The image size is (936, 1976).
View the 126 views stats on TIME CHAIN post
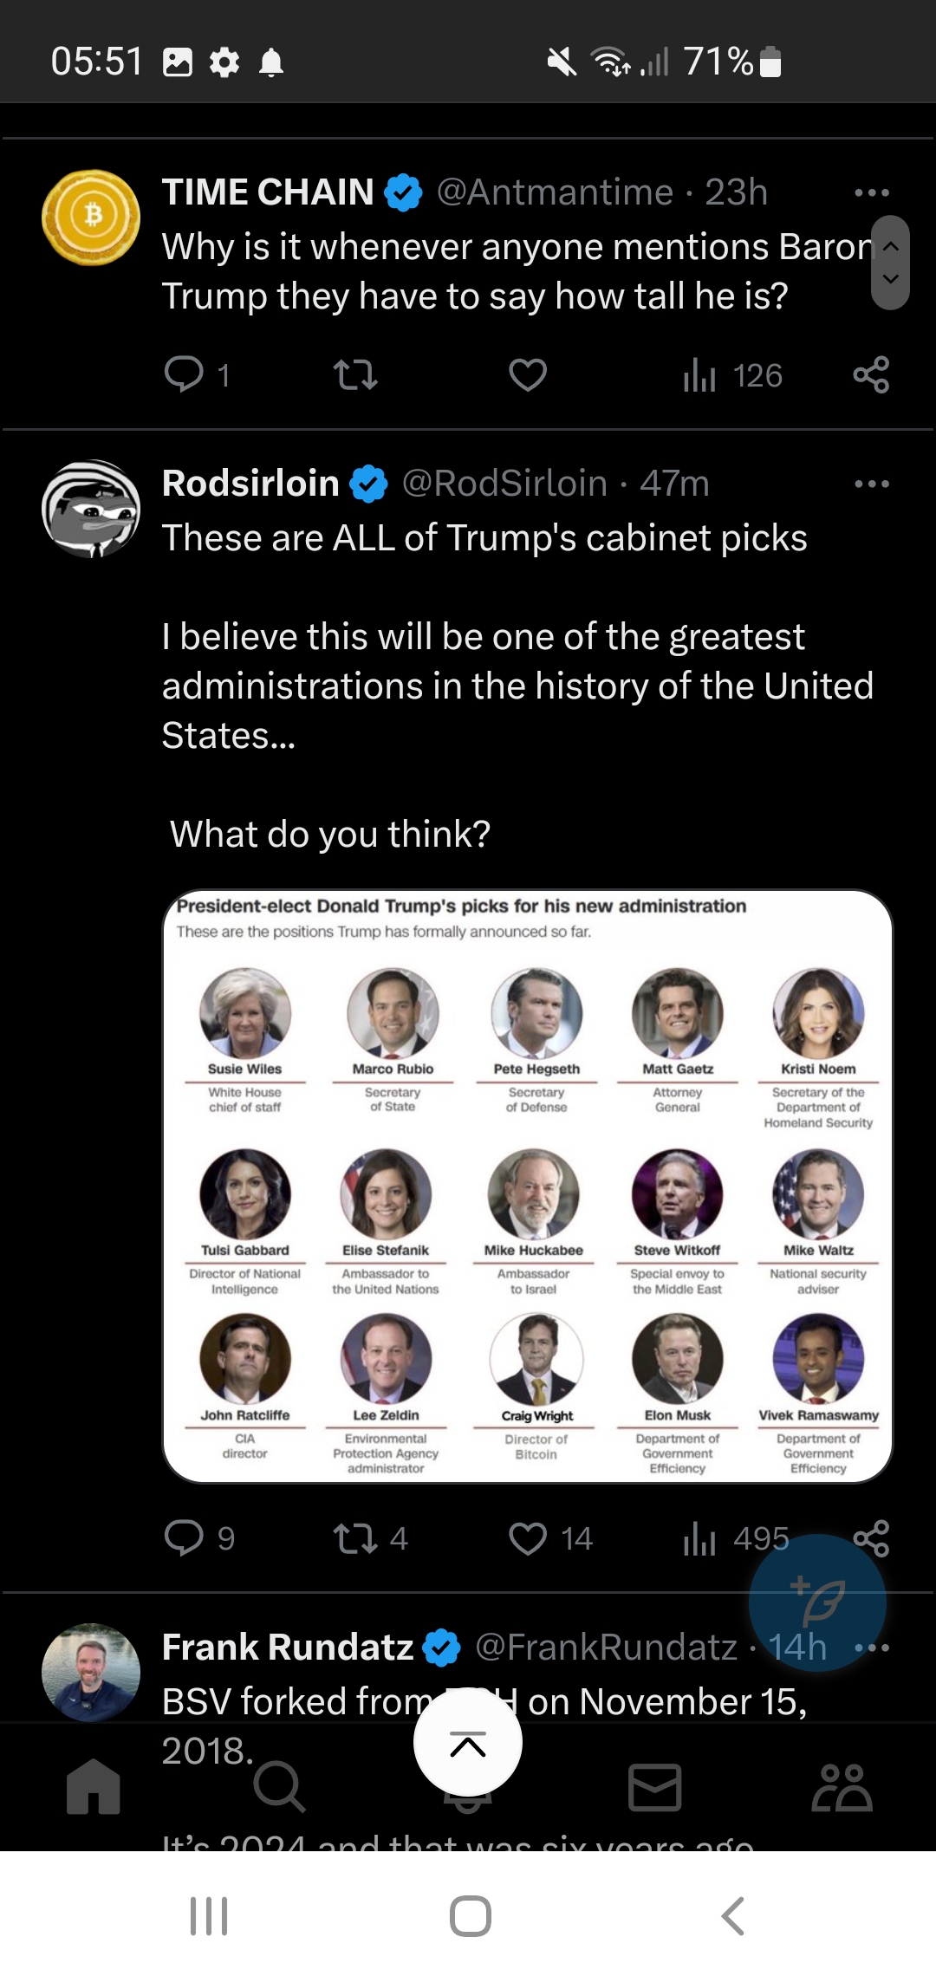click(732, 374)
